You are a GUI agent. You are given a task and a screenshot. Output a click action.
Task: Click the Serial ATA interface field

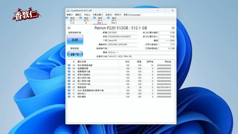point(122,41)
